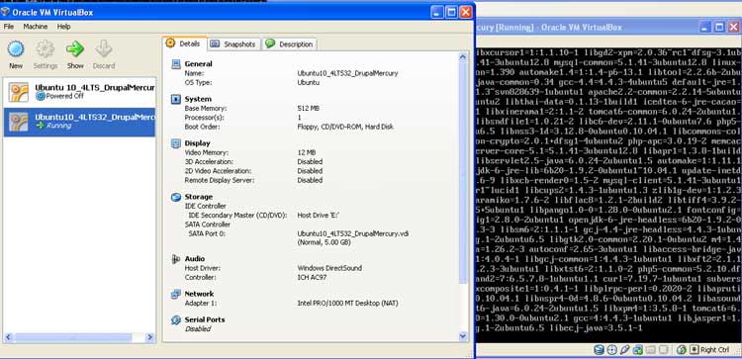
Task: Click the 'Powered Off' status text
Action: pyautogui.click(x=65, y=96)
